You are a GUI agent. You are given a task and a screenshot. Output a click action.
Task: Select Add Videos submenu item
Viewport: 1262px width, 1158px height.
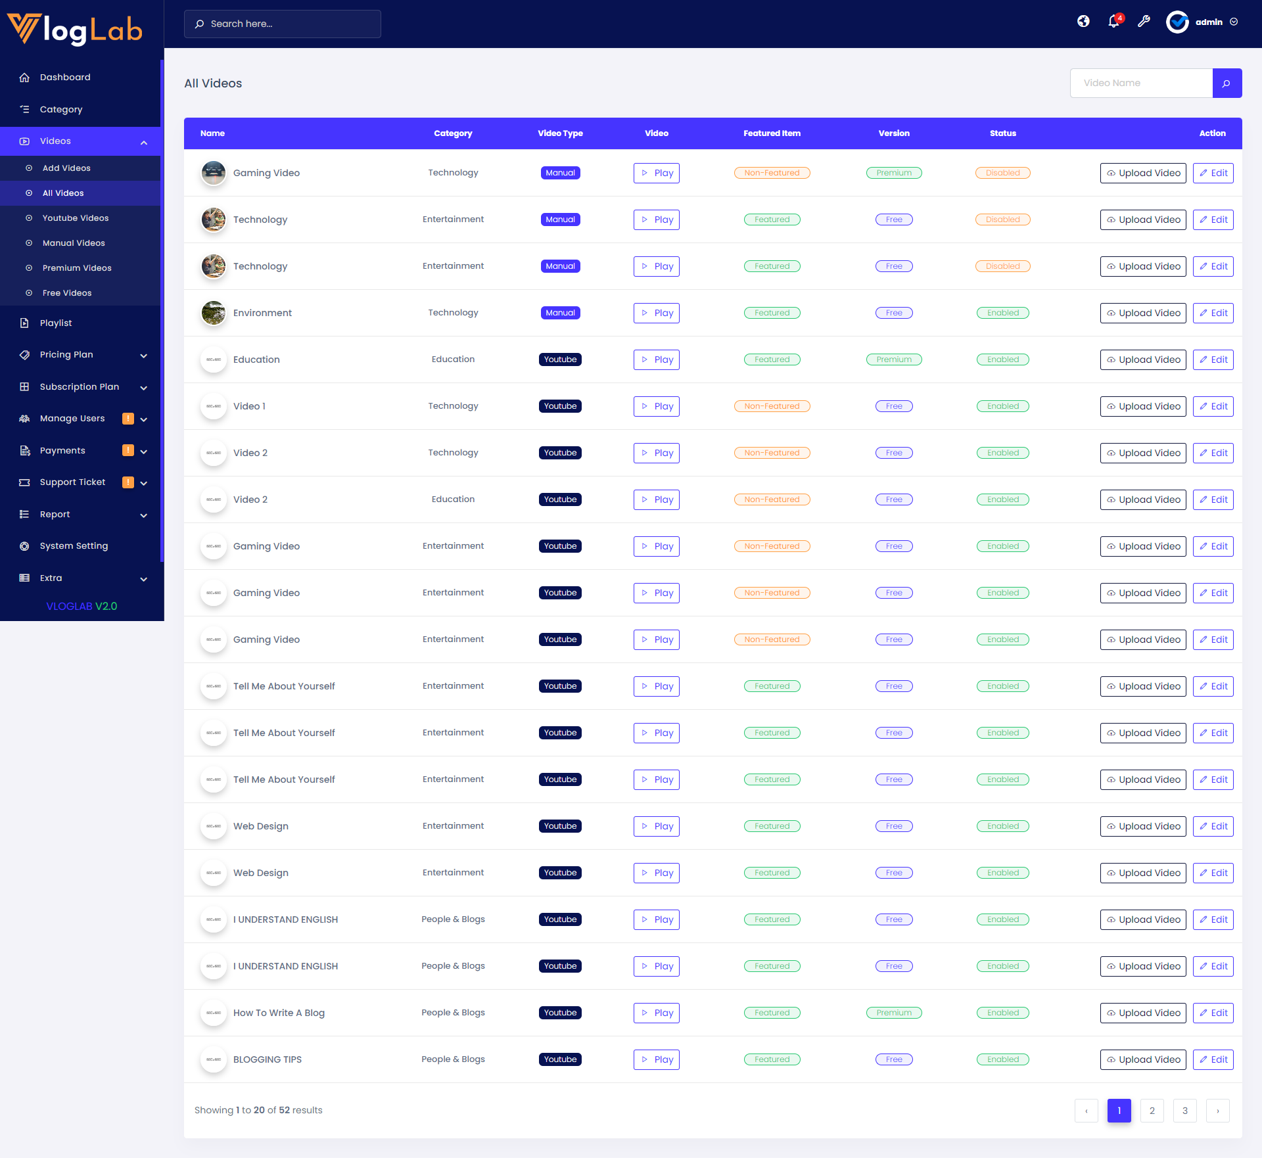[66, 168]
